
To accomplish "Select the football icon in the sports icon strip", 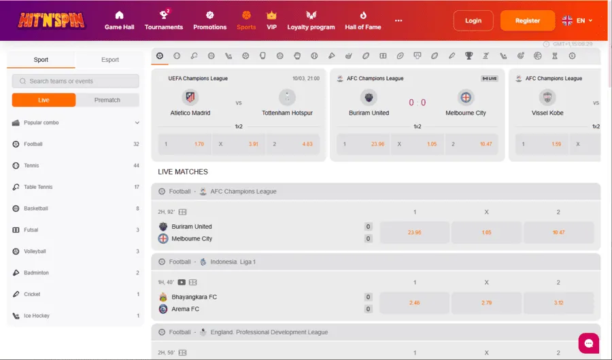I will tap(160, 56).
